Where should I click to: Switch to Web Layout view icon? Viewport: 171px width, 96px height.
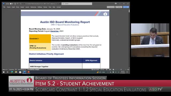(113, 70)
